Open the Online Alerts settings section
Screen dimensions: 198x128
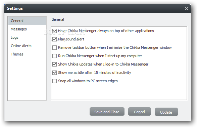(x=21, y=46)
